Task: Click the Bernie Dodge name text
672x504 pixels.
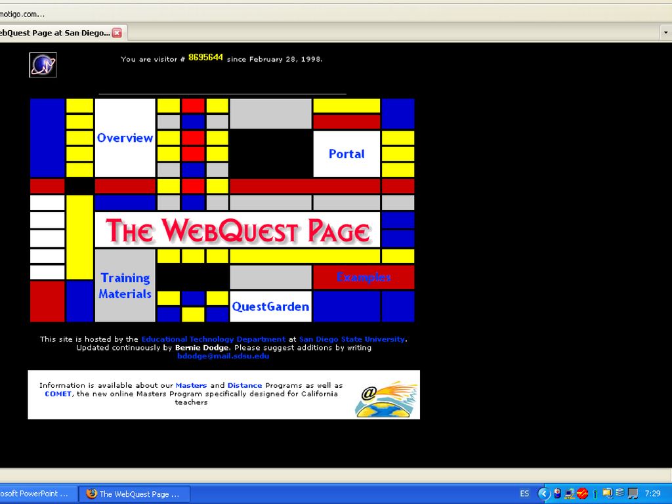Action: click(x=202, y=348)
